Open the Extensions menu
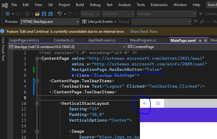Viewport: 217px width, 139px height. tap(159, 5)
